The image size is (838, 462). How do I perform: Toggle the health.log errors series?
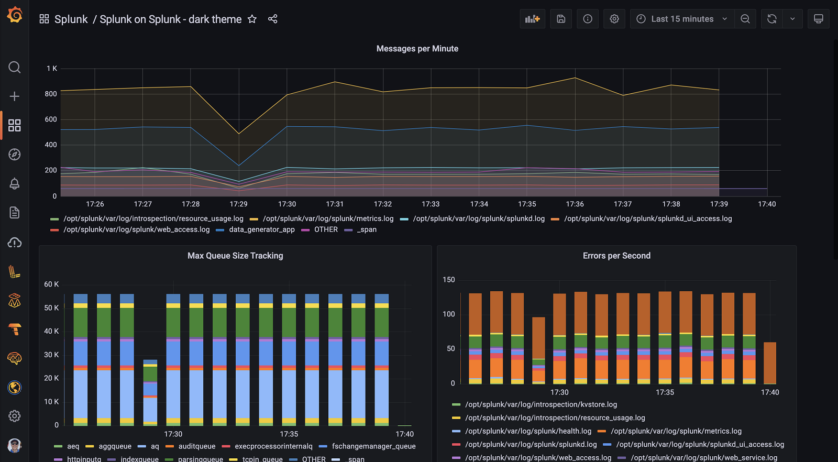click(x=528, y=431)
